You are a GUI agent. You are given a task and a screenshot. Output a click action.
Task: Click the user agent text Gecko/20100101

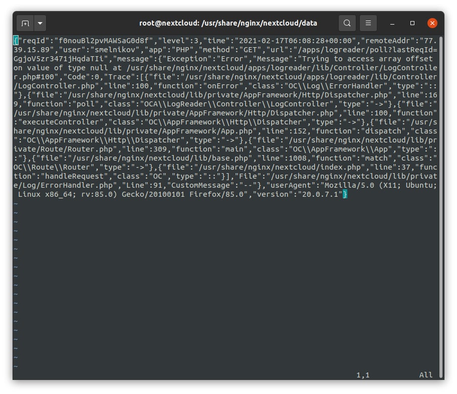[153, 194]
